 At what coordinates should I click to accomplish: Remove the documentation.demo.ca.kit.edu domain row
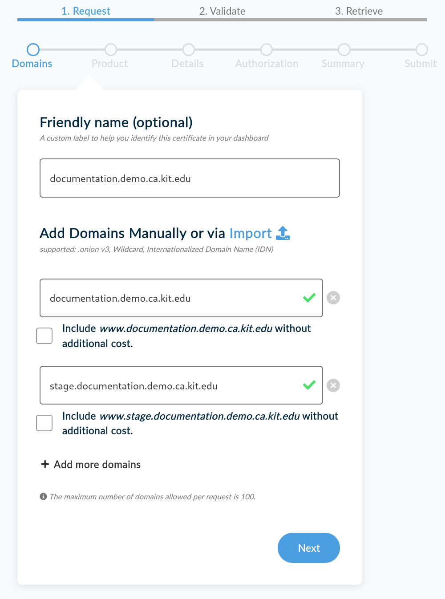coord(333,298)
